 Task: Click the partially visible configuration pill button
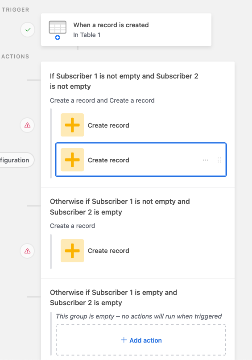17,160
